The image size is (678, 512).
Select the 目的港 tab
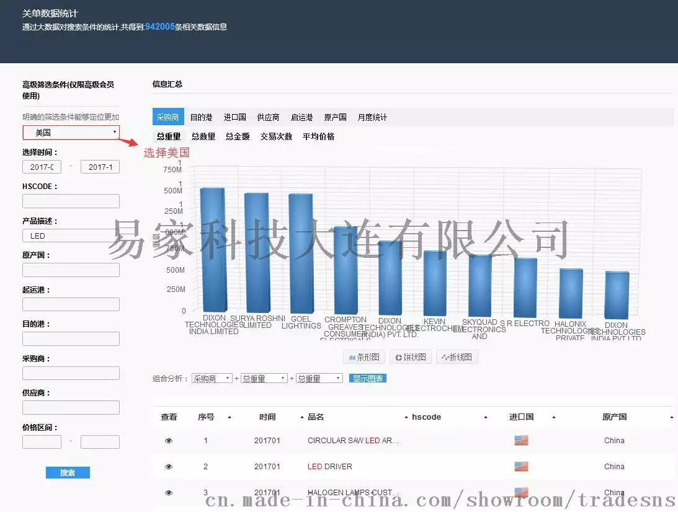[202, 117]
